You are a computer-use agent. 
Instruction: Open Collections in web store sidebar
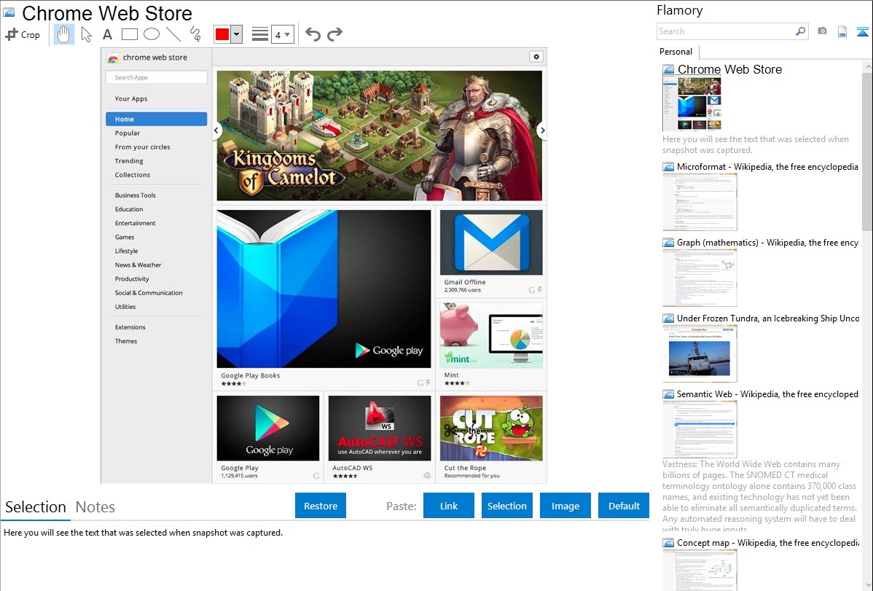tap(132, 175)
